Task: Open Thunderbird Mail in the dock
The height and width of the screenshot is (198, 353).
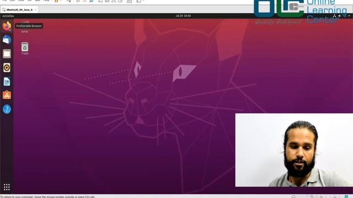Action: 7,40
